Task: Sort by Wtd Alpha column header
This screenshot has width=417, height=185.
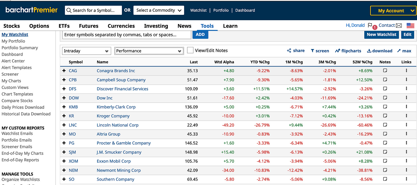Action: 224,62
